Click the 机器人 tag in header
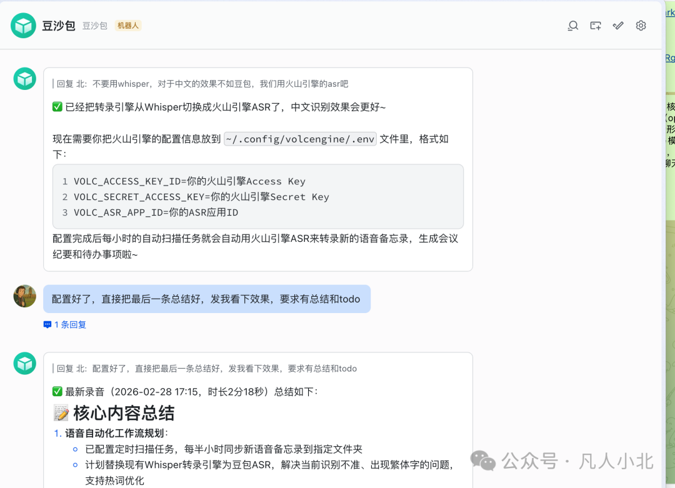The image size is (675, 488). click(128, 26)
